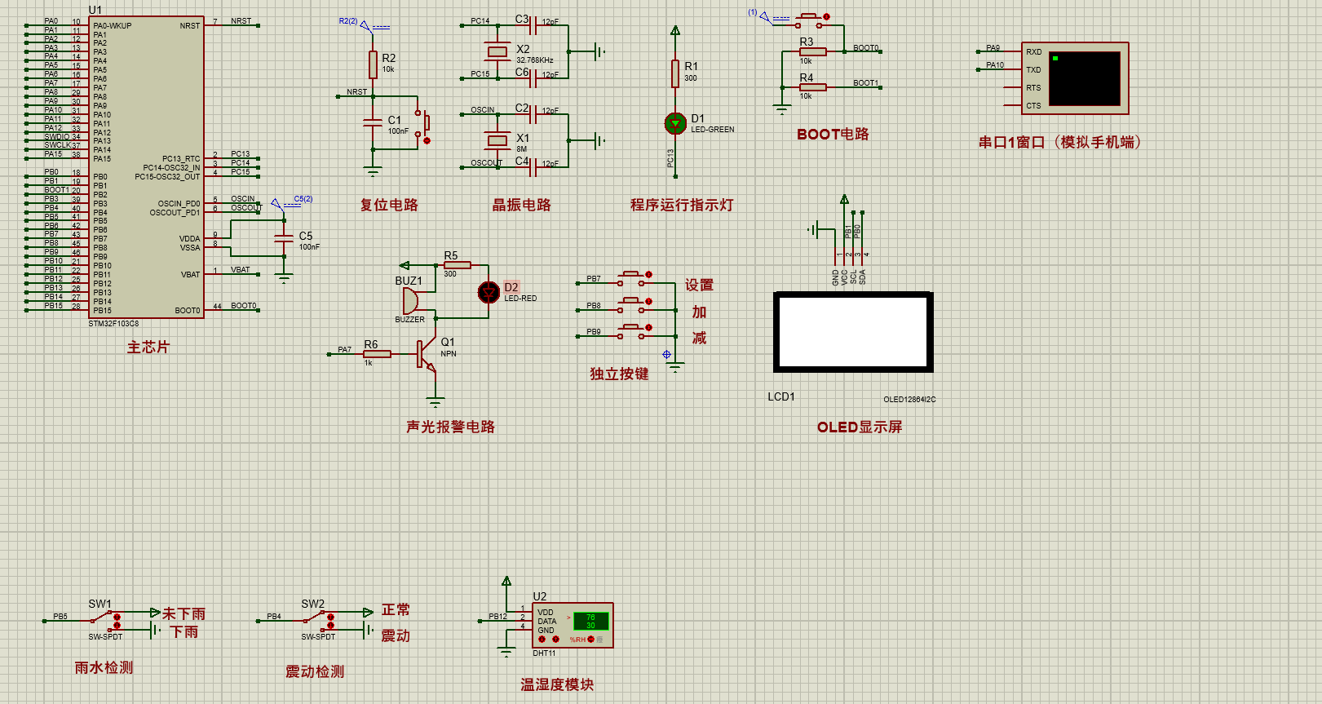Select the 8M crystal X1
Image resolution: width=1322 pixels, height=704 pixels.
click(x=497, y=140)
